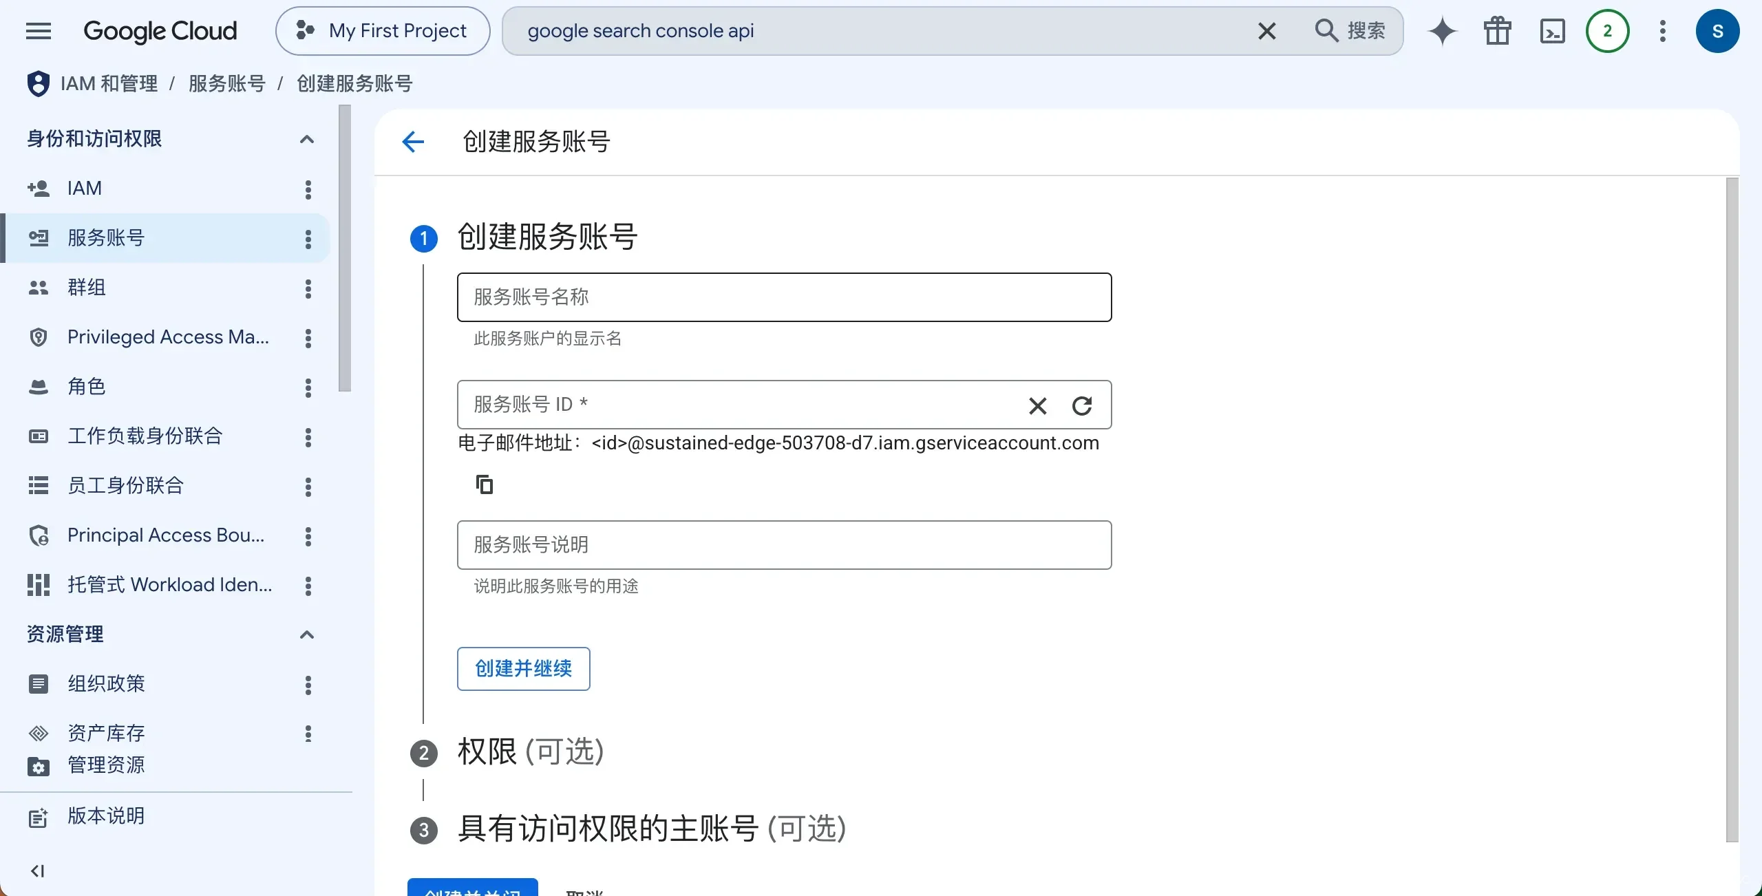Viewport: 1762px width, 896px height.
Task: Click the main content vertical scrollbar
Action: pyautogui.click(x=1732, y=509)
